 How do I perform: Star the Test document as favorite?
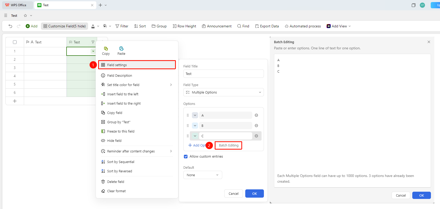25,16
